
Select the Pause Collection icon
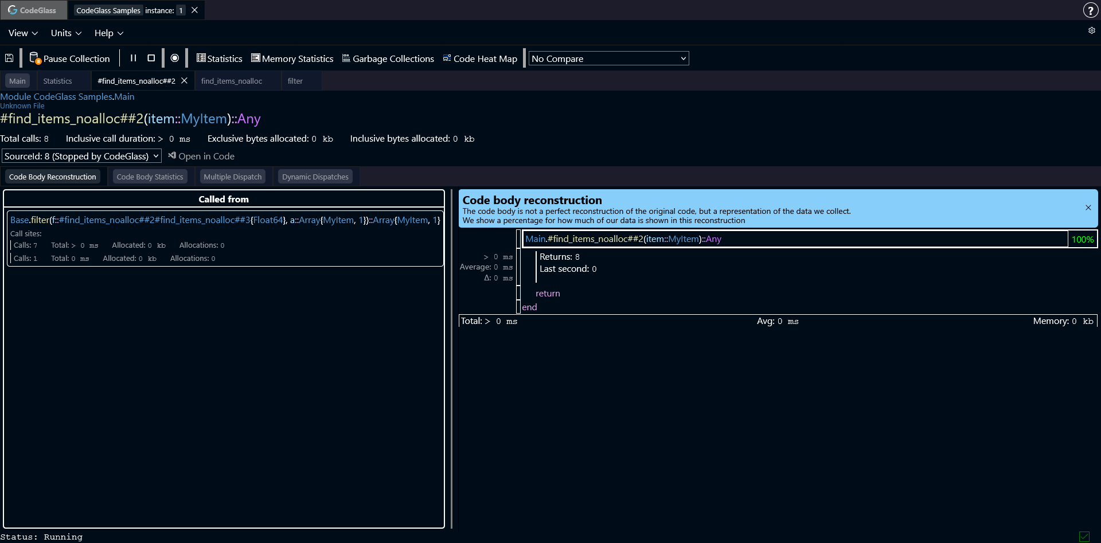(36, 58)
